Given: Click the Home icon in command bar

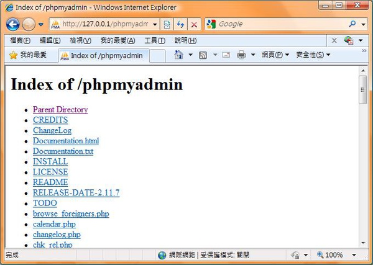Looking at the screenshot, I should pyautogui.click(x=178, y=55).
